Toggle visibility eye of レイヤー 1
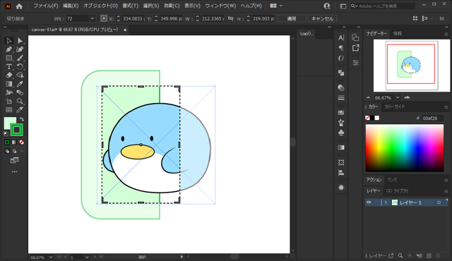Image resolution: width=452 pixels, height=261 pixels. coord(369,202)
